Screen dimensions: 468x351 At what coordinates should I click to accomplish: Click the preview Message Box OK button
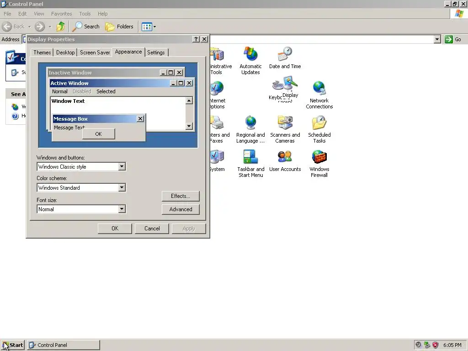99,134
